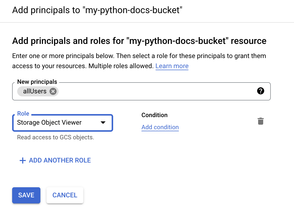The image size is (294, 214).
Task: Remove the allUsers principal chip
Action: tap(53, 91)
